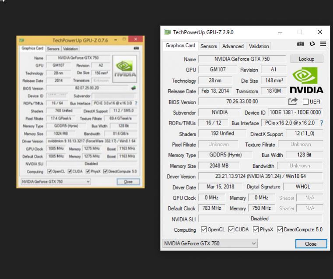Click Memory Type value GDDR5 (Hynix) in GPU-Z 2.9.0
This screenshot has height=279, width=333.
(225, 155)
